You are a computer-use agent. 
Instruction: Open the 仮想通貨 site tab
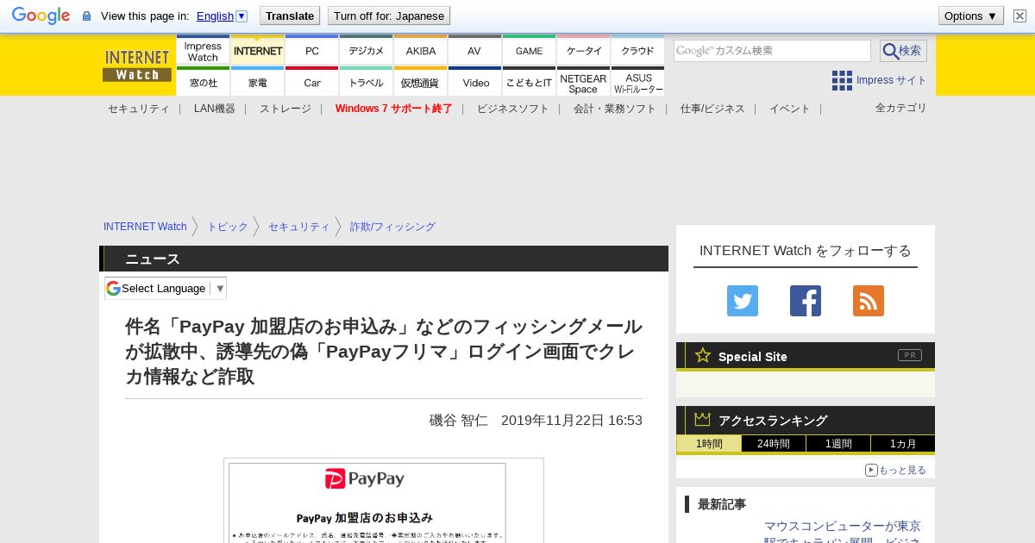421,82
